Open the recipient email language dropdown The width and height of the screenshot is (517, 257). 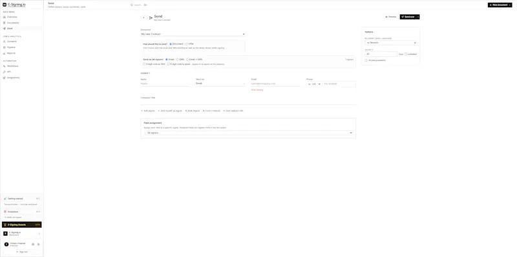391,43
